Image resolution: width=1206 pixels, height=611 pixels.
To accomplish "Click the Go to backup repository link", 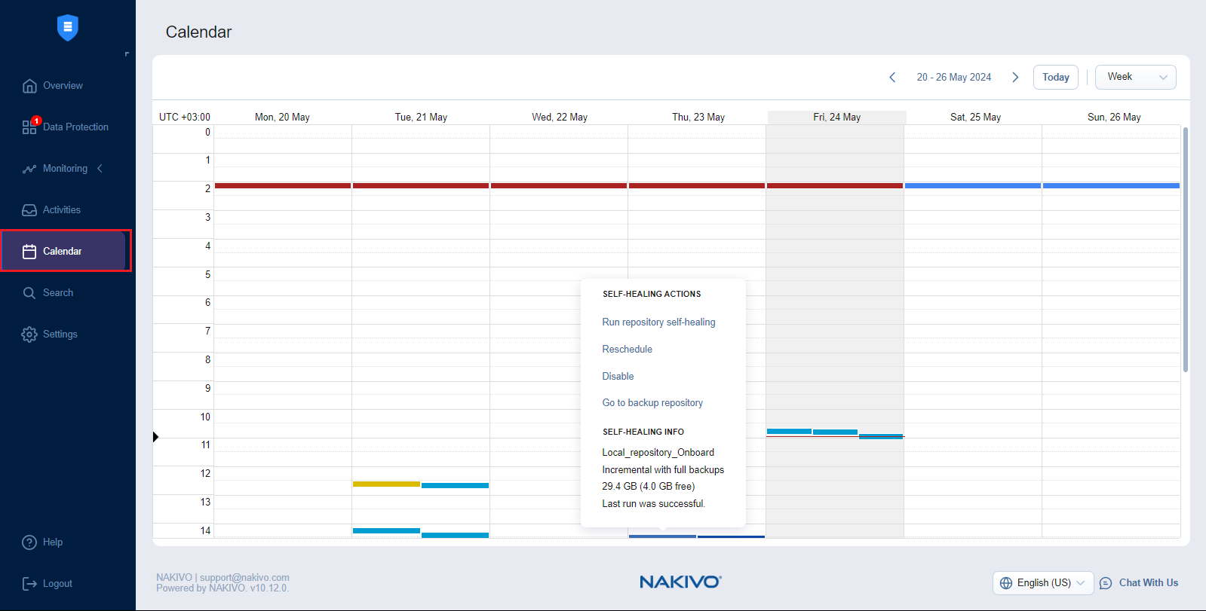I will coord(652,403).
